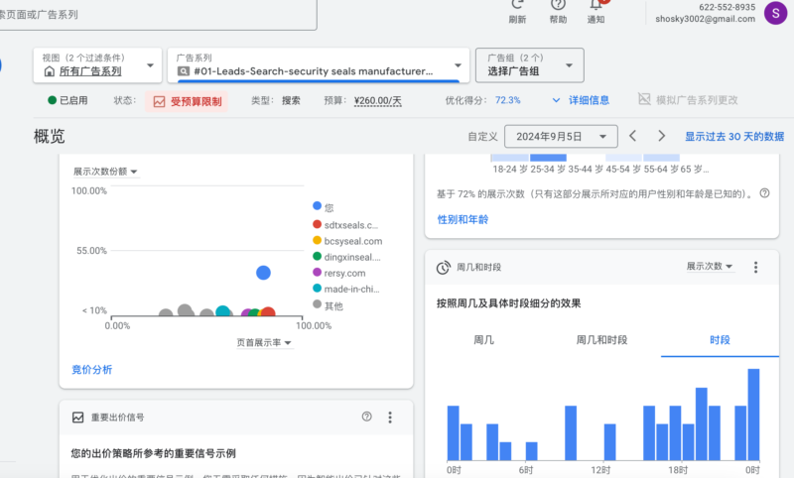Click the 周几和时段 clock icon
Viewport: 794px width, 478px height.
click(443, 267)
